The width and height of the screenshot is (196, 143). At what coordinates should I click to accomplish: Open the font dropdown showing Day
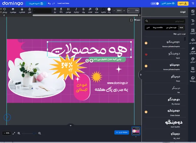(133, 10)
